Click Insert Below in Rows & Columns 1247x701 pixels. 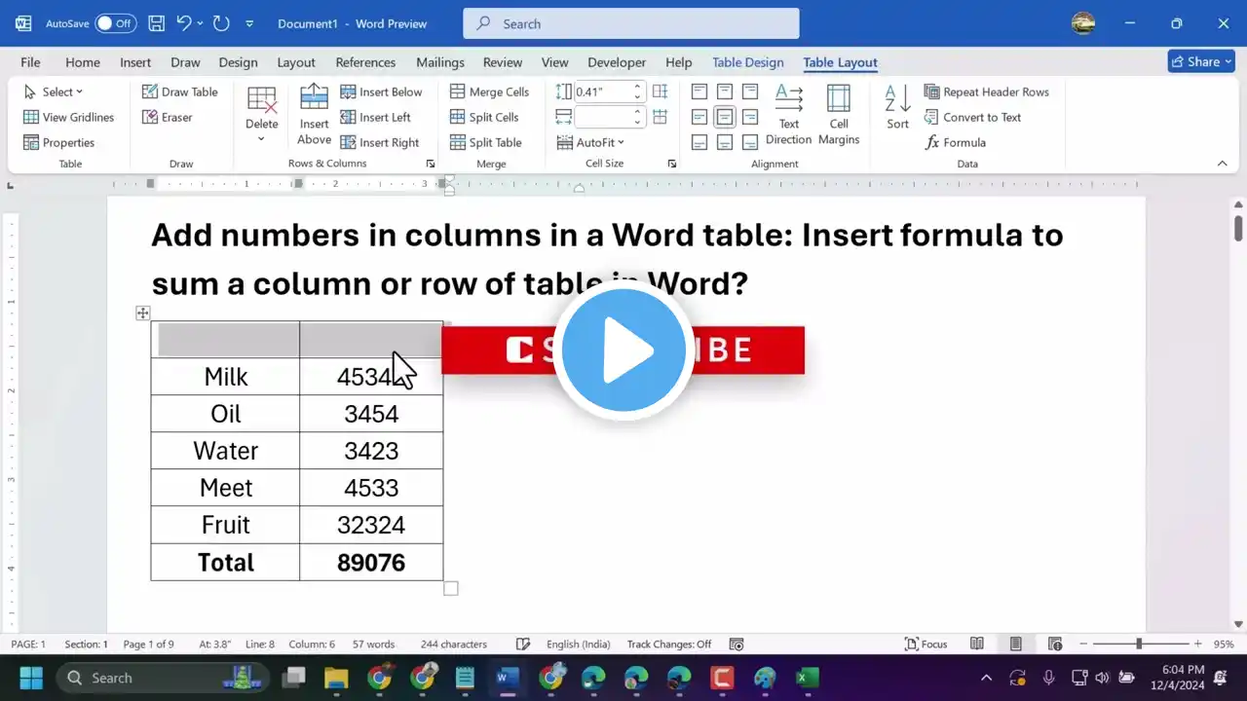tap(381, 92)
